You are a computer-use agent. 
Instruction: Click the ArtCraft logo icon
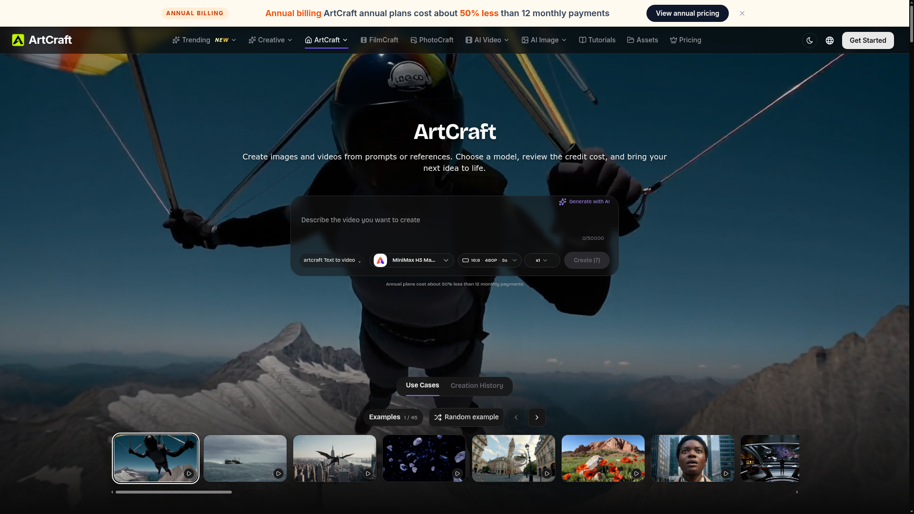pos(18,40)
